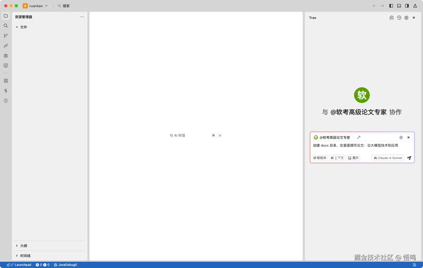Click the @智能体 agent button
The width and height of the screenshot is (423, 268).
point(320,158)
